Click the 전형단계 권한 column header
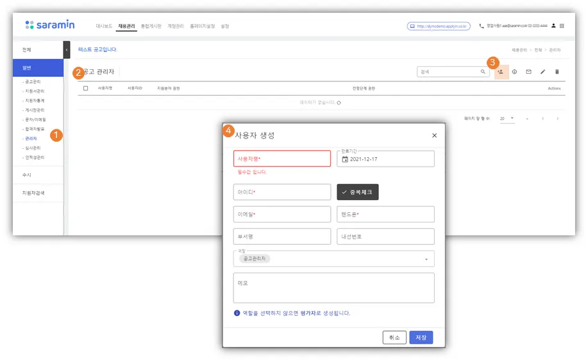The width and height of the screenshot is (588, 361). tap(364, 88)
